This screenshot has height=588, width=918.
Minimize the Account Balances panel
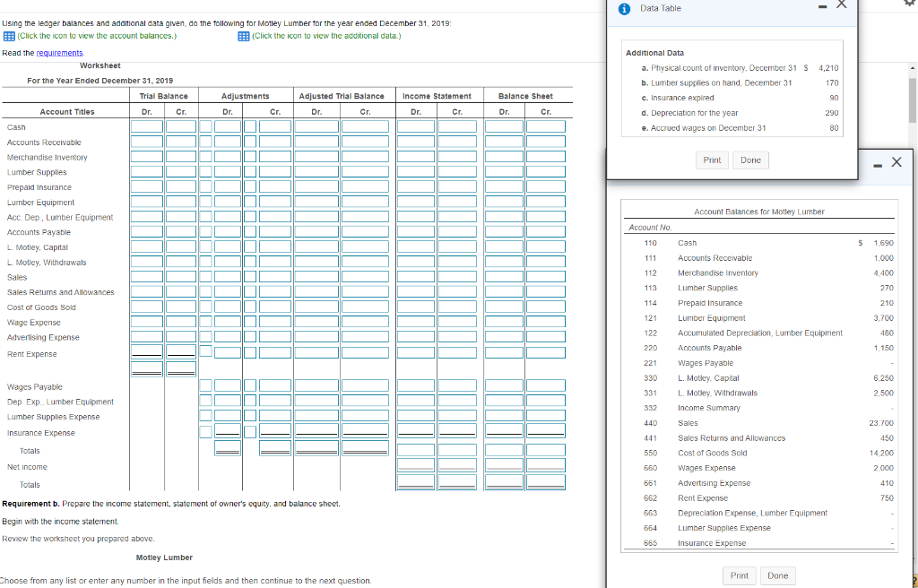tap(876, 162)
